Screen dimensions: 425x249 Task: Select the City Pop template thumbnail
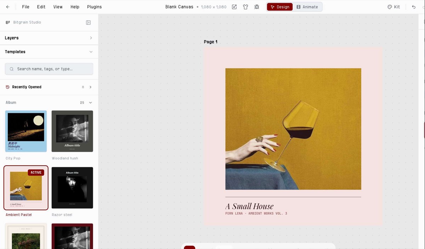pyautogui.click(x=26, y=131)
